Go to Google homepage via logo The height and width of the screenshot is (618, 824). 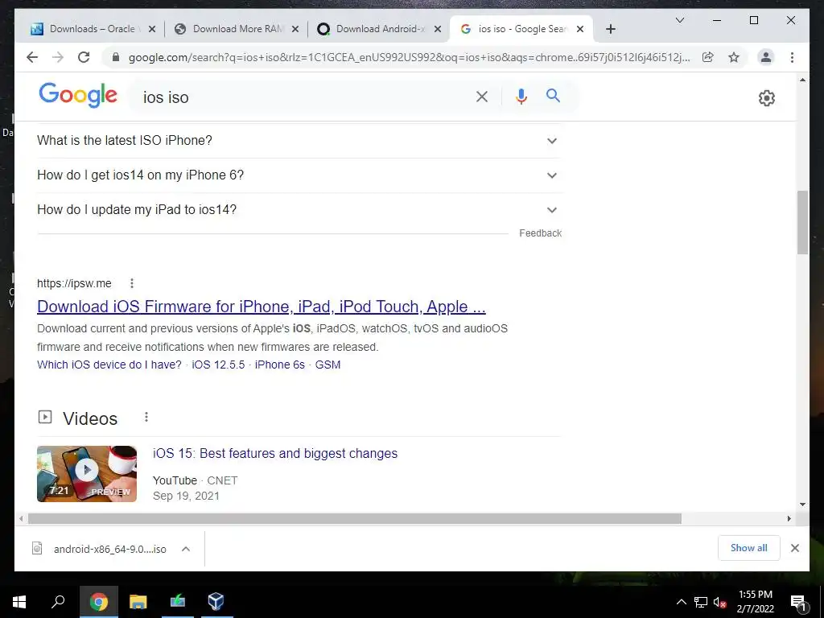[x=78, y=96]
